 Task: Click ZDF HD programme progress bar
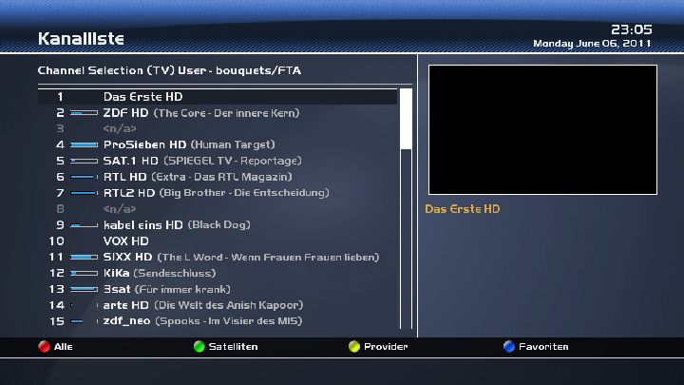[x=85, y=113]
